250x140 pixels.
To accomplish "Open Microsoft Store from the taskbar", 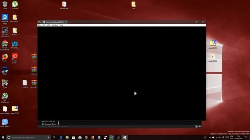I will click(73, 137).
